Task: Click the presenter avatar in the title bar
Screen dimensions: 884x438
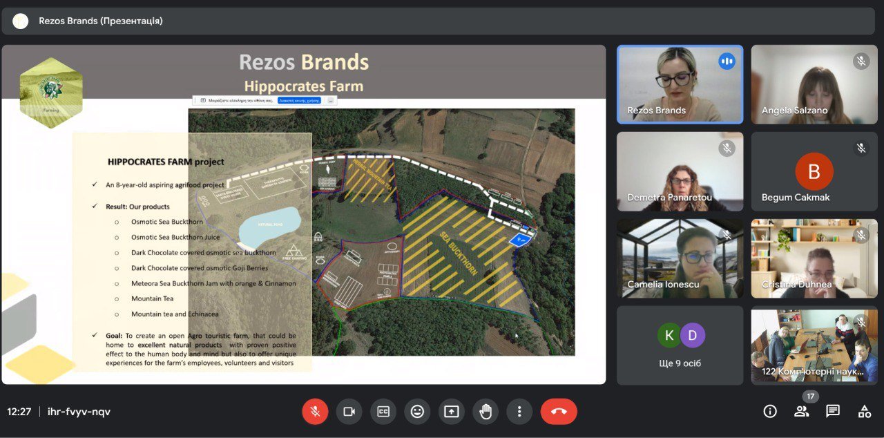Action: (21, 21)
